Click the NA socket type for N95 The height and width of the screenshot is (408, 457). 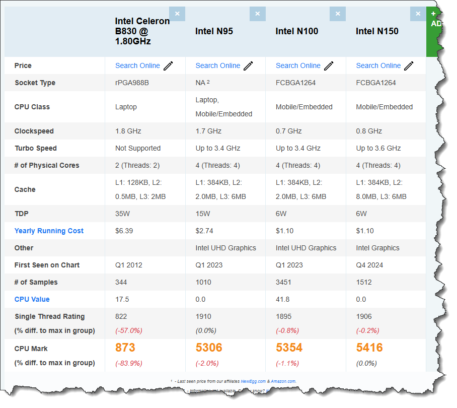202,83
